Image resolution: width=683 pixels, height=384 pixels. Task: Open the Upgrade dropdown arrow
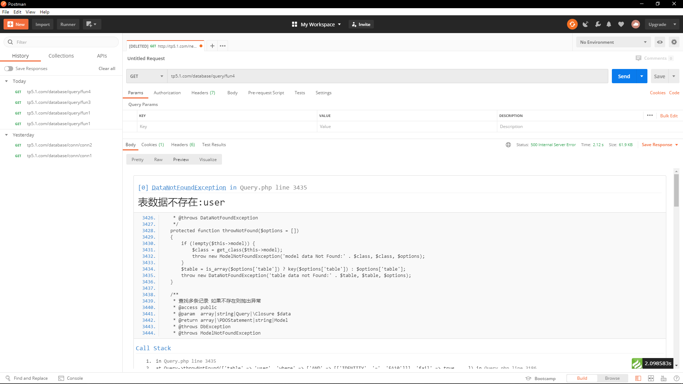coord(674,24)
